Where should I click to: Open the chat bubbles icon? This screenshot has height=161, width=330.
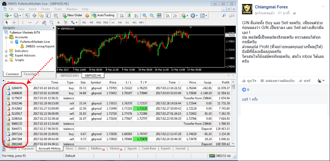[232, 15]
